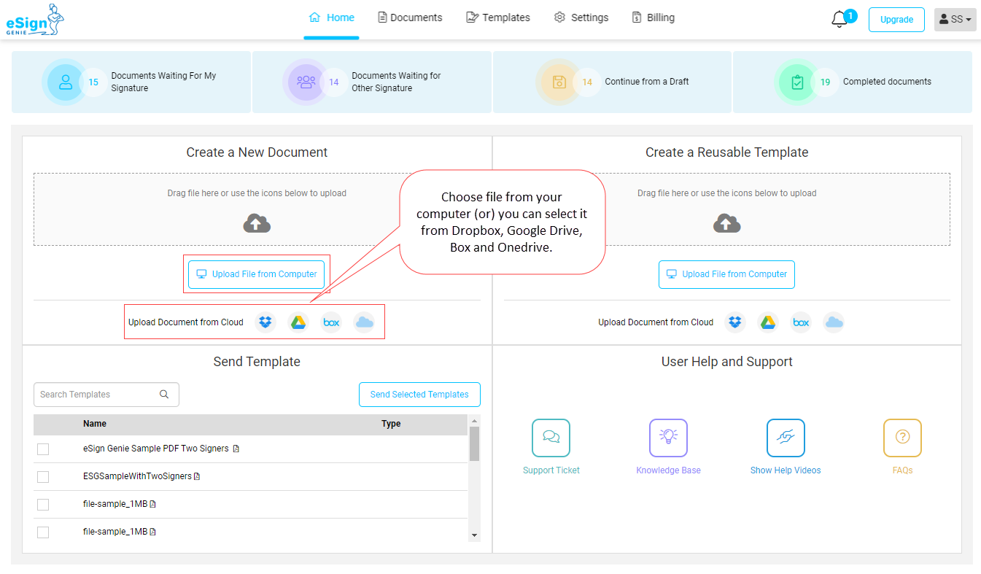Click 19 count on Completed documents

tap(825, 82)
